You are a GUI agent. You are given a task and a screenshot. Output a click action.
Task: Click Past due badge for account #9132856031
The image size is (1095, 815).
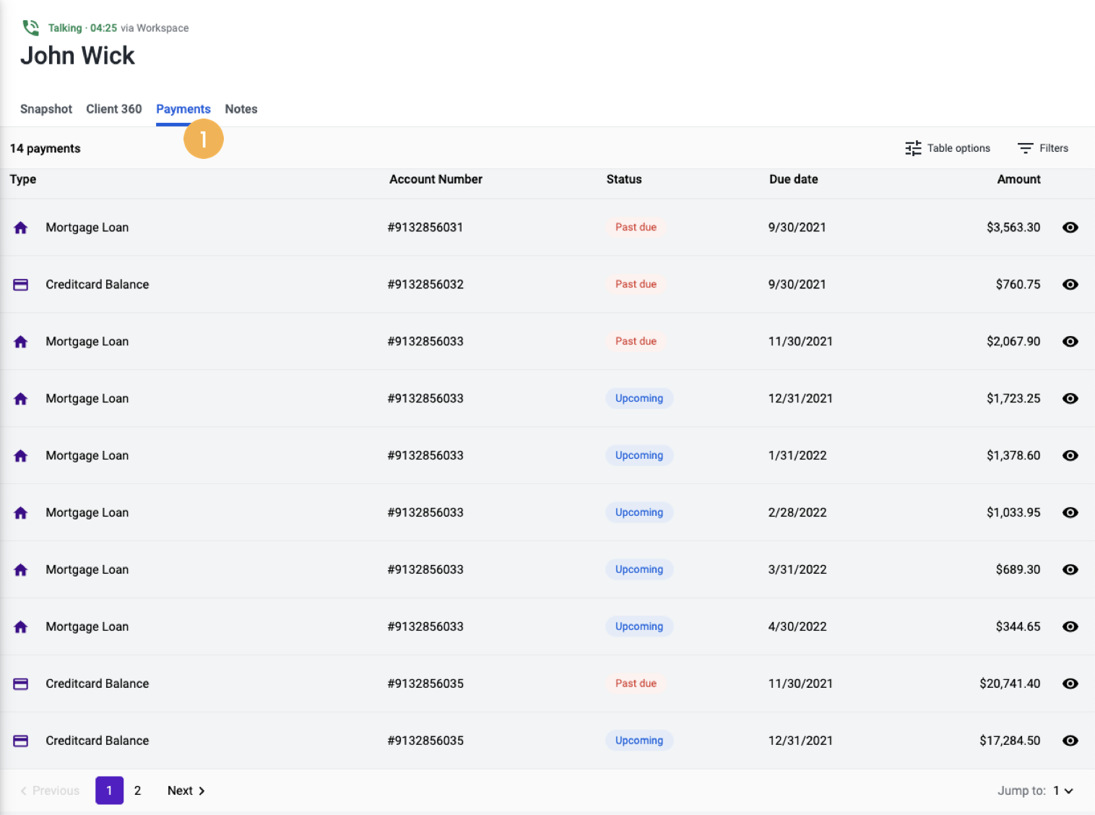(x=636, y=227)
